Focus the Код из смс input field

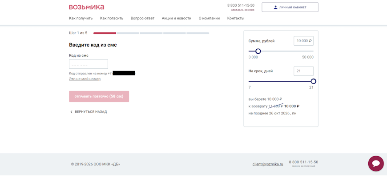(89, 64)
